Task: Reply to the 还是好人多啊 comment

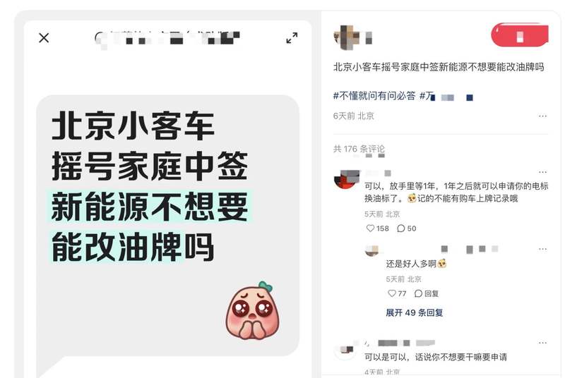Action: coord(427,293)
